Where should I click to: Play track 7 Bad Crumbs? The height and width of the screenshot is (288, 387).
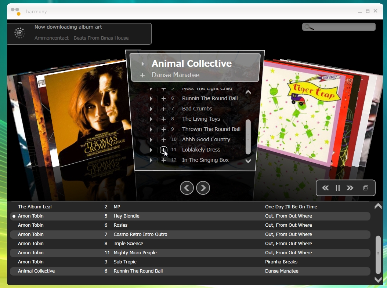(x=151, y=109)
